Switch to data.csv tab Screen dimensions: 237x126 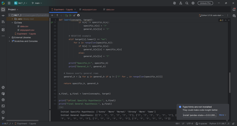click(x=110, y=9)
